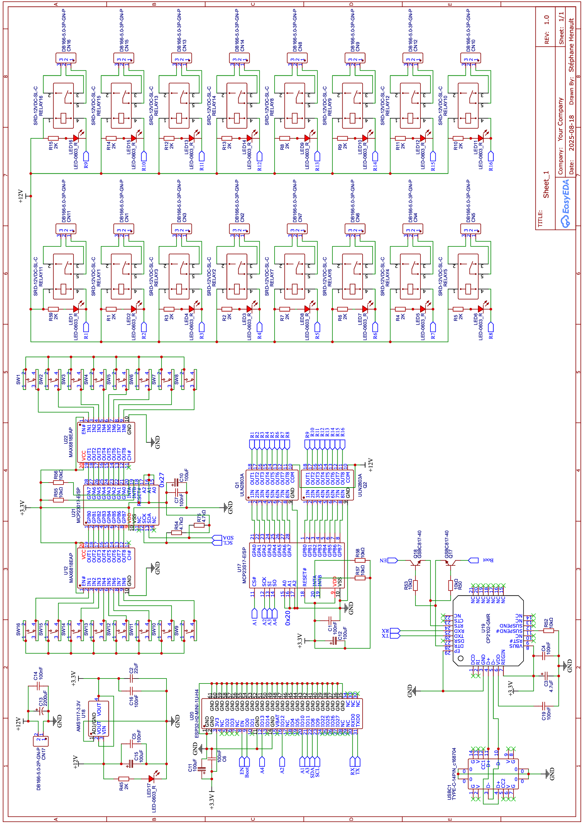Click the "R58" designator label
The height and width of the screenshot is (824, 583).
(357, 553)
